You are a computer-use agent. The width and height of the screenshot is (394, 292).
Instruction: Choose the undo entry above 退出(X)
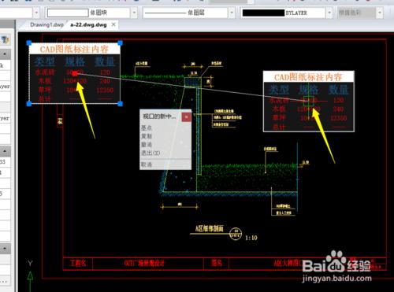pos(147,145)
